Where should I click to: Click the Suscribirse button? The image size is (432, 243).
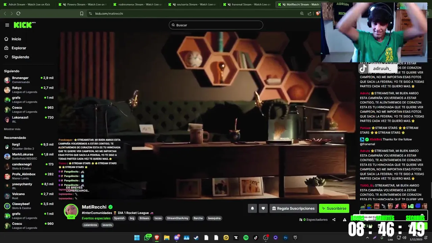pyautogui.click(x=334, y=209)
